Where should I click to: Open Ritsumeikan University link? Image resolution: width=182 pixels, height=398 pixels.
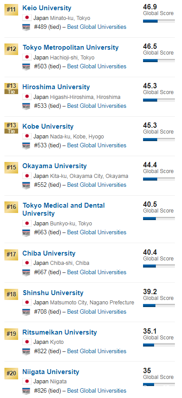(x=60, y=332)
